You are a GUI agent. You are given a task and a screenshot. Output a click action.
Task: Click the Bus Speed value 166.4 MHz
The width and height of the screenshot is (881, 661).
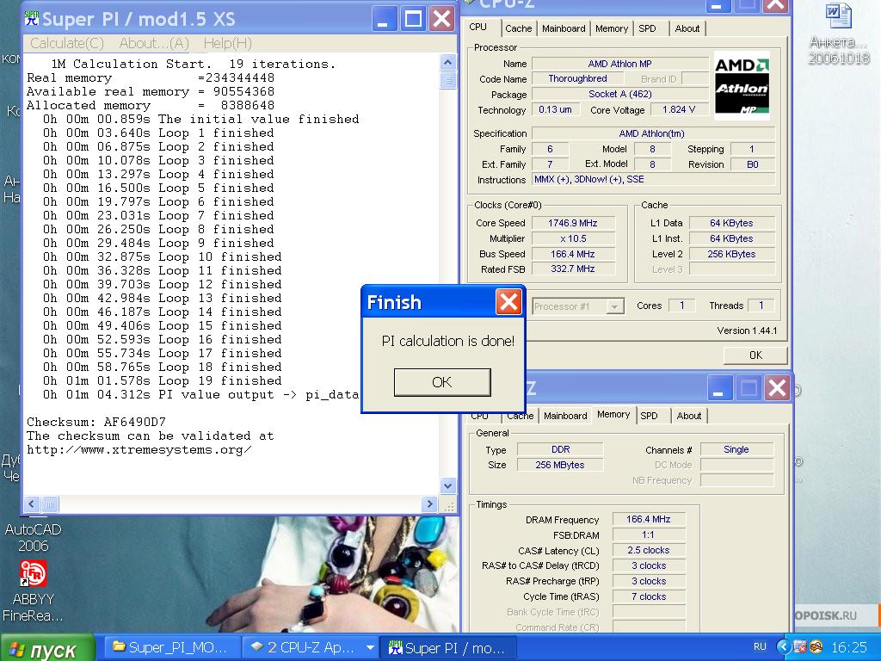coord(572,254)
